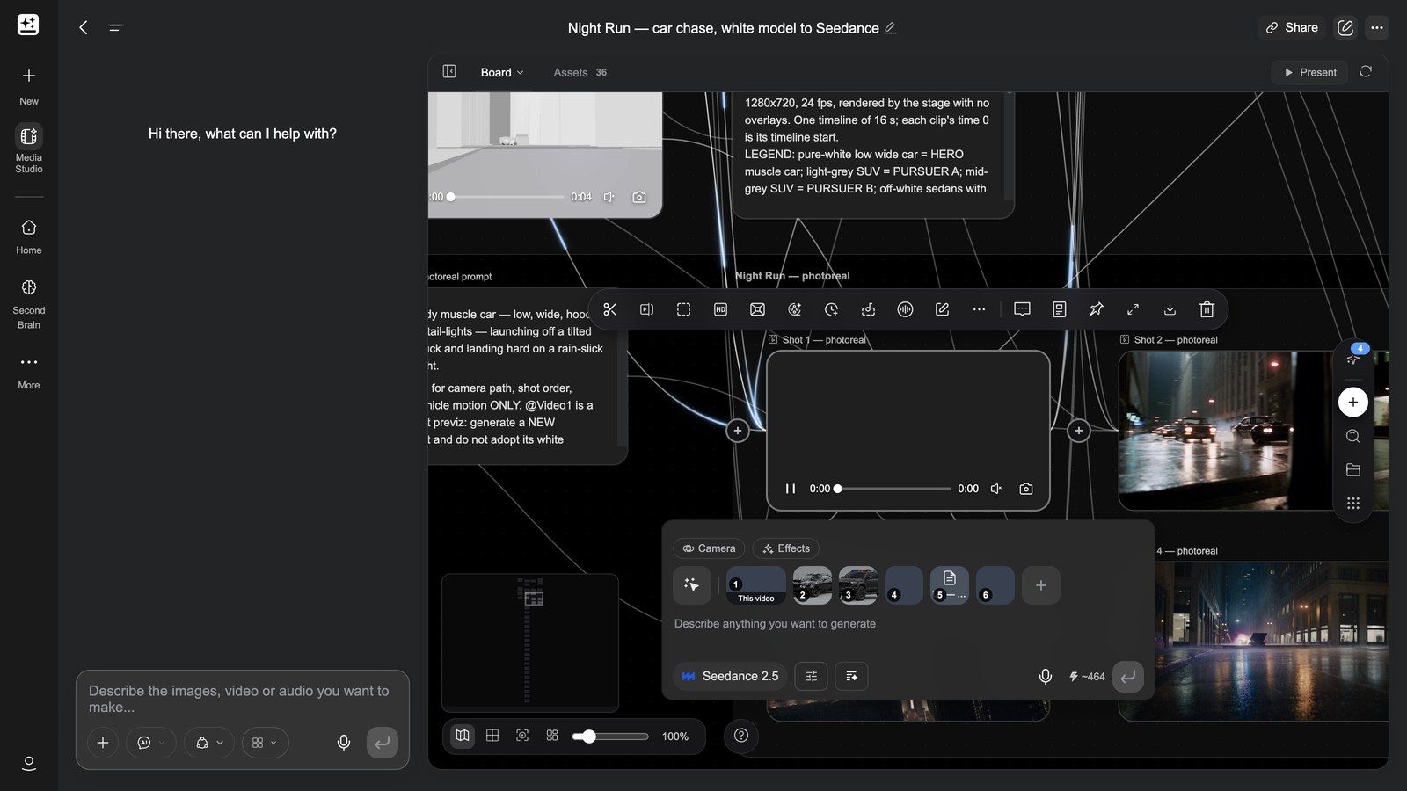
Task: Click the dashed-square crop selection icon
Action: click(683, 309)
